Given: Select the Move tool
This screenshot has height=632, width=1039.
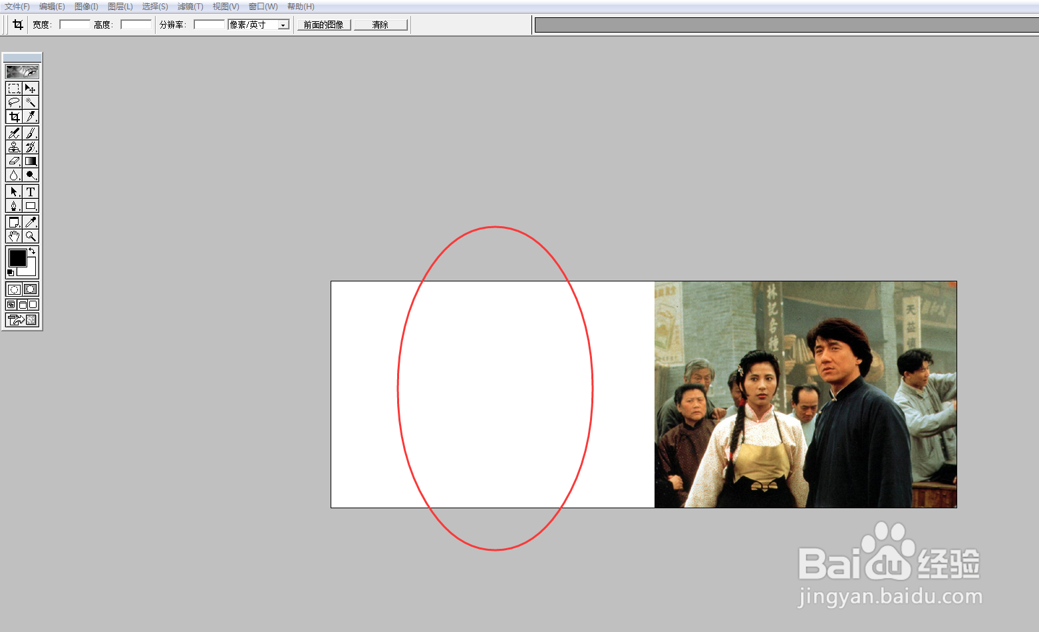Looking at the screenshot, I should (31, 88).
